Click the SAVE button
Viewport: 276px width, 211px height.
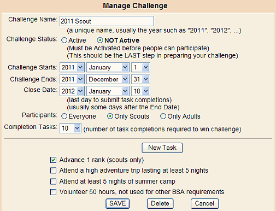(118, 203)
